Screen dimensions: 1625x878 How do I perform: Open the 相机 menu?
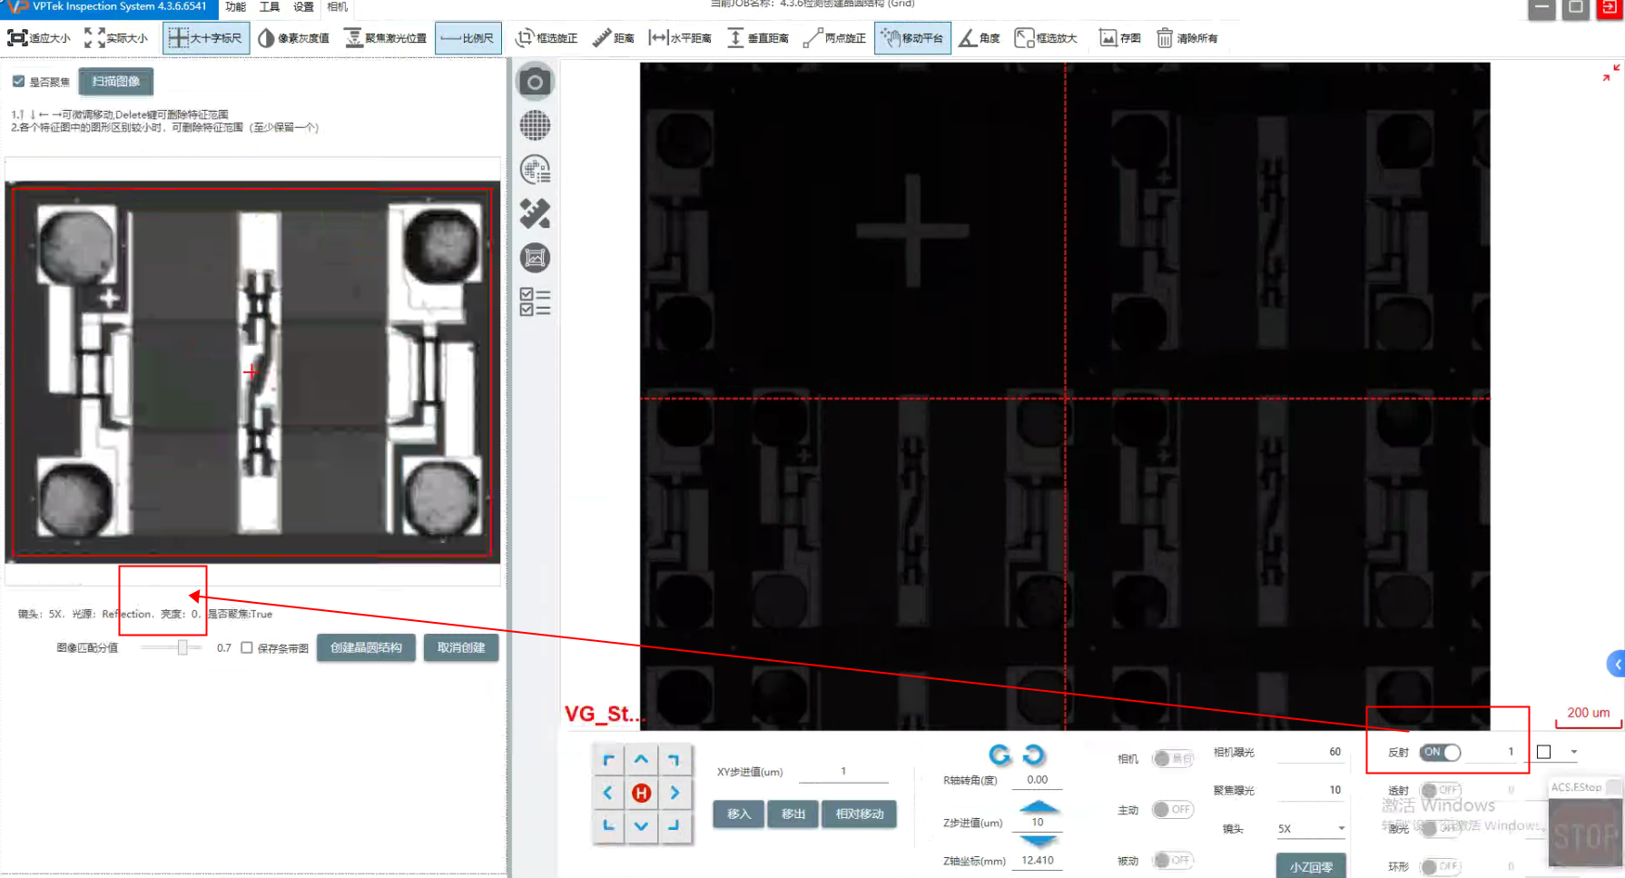click(x=337, y=7)
